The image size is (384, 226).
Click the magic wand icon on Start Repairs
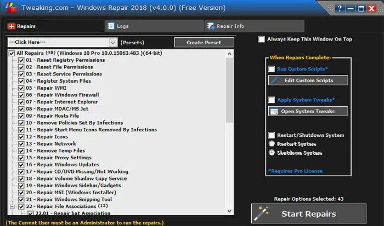click(x=261, y=213)
